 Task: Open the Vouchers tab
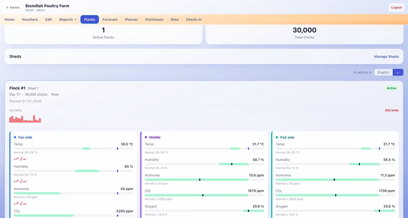(x=30, y=19)
